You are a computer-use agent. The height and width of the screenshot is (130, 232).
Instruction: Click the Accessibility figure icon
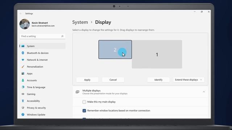23,101
